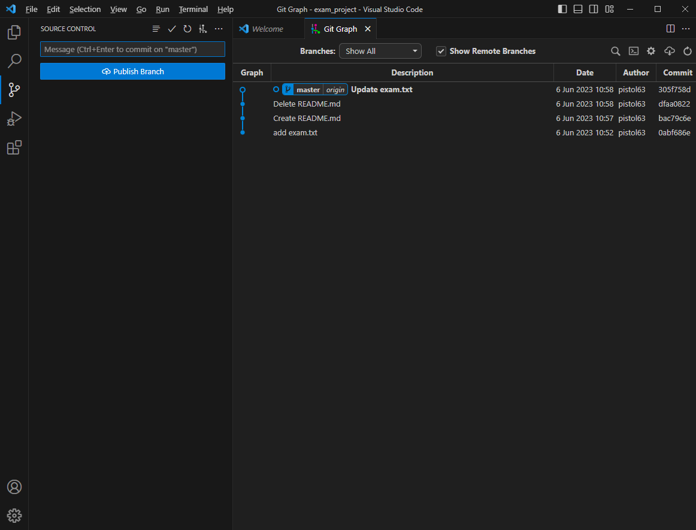Uncheck Show Remote Branches checkbox
Screen dimensions: 696x530
[441, 51]
